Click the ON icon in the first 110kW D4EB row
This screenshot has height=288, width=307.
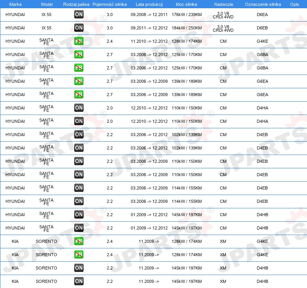pyautogui.click(x=79, y=161)
